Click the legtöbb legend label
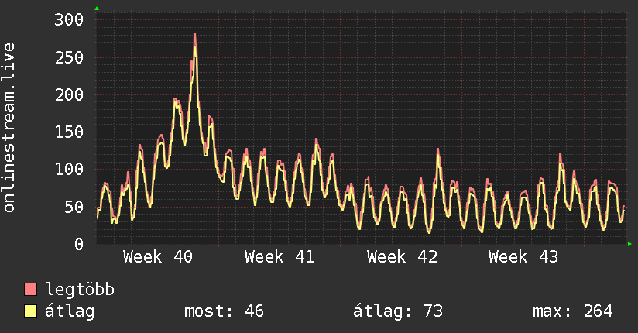This screenshot has width=638, height=333. coord(80,290)
